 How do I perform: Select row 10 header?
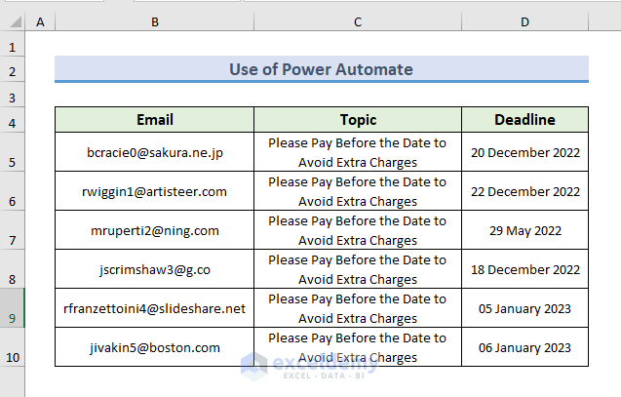tap(13, 346)
